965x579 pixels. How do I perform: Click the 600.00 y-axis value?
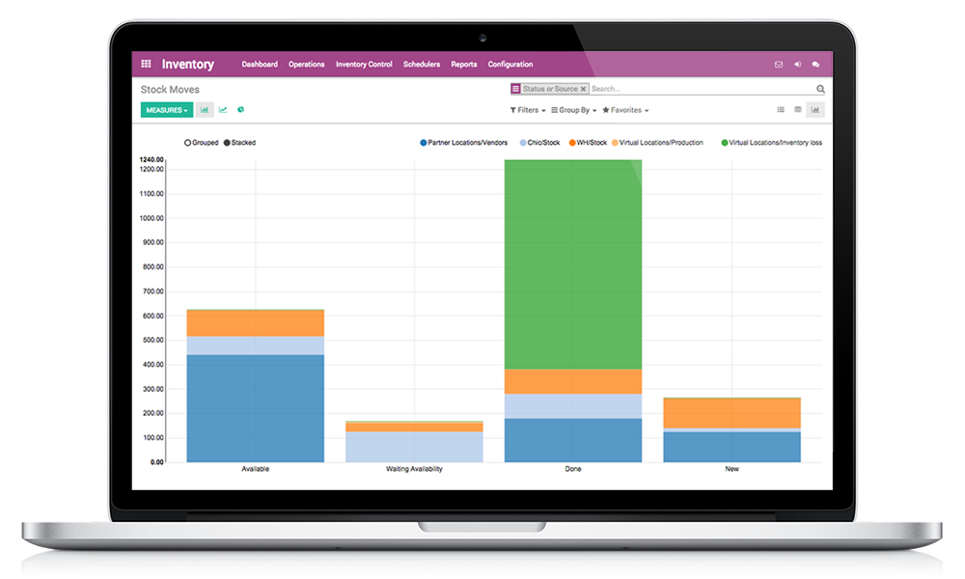(153, 316)
